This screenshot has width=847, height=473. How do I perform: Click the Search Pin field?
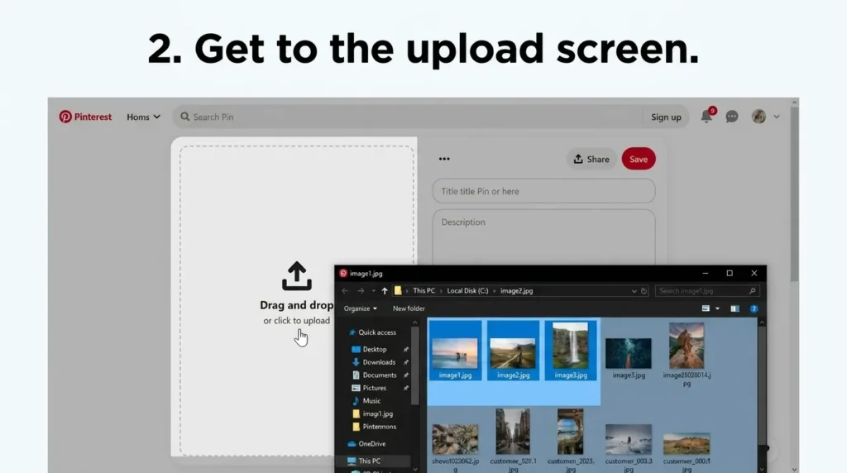(x=408, y=117)
